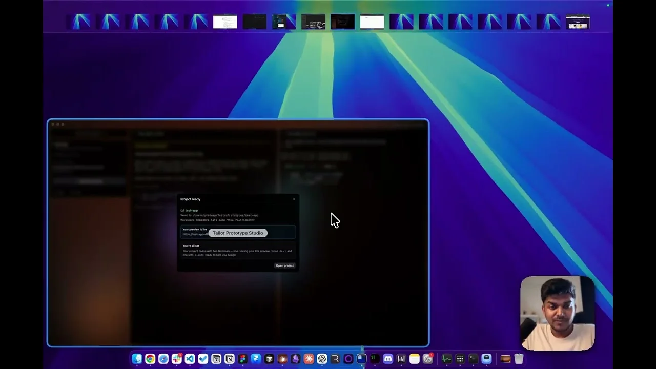Click the "You're all set" heading
656x369 pixels.
coord(191,246)
